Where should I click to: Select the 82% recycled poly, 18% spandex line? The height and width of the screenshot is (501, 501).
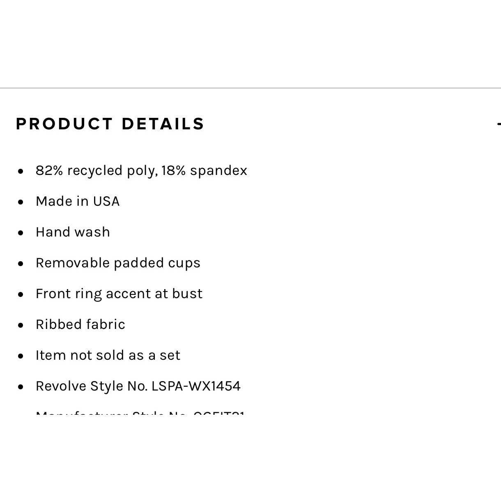tap(141, 170)
